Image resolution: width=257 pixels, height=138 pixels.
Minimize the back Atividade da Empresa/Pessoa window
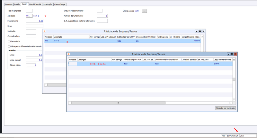(x=197, y=31)
